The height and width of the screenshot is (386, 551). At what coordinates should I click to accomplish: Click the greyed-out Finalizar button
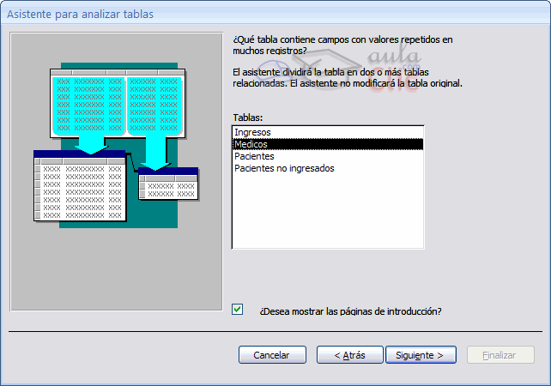pyautogui.click(x=500, y=354)
